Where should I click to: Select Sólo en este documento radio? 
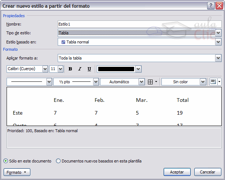coord(5,161)
